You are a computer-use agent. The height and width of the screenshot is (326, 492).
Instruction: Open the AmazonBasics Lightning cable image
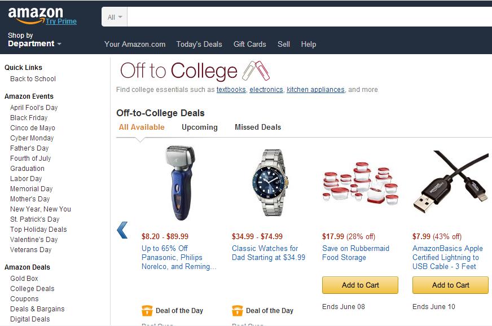pyautogui.click(x=450, y=182)
